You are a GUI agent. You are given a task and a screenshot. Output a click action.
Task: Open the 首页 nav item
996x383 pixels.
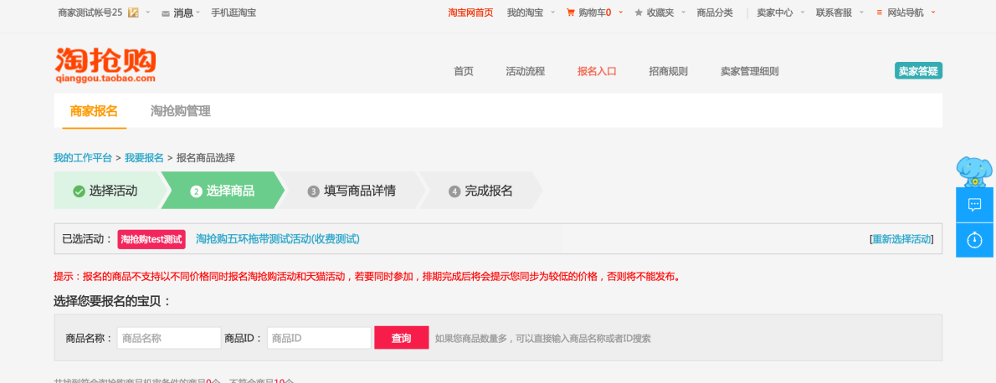point(463,71)
